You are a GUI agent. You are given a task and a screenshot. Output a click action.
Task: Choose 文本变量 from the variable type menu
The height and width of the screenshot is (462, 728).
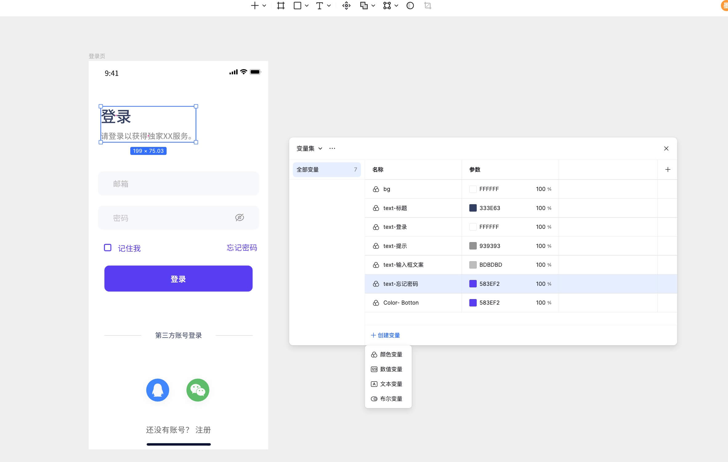pos(390,384)
